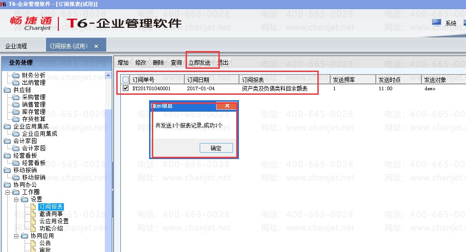Click the 移动报销 parent folder icon

pyautogui.click(x=7, y=170)
